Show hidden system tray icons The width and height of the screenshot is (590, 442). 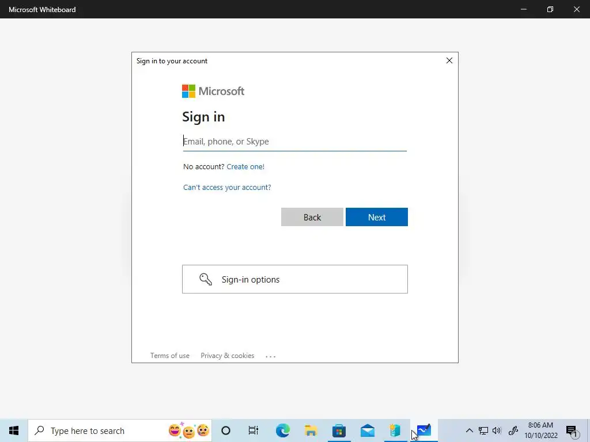tap(469, 430)
